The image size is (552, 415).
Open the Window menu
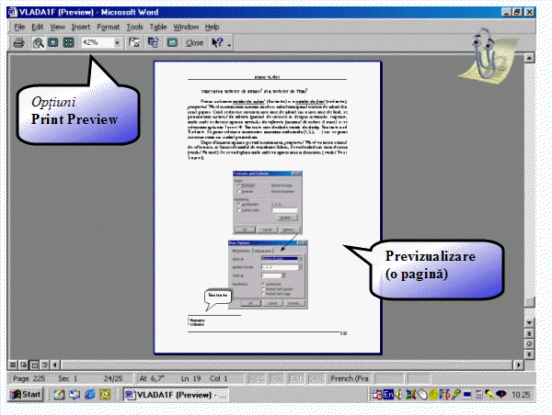click(186, 27)
